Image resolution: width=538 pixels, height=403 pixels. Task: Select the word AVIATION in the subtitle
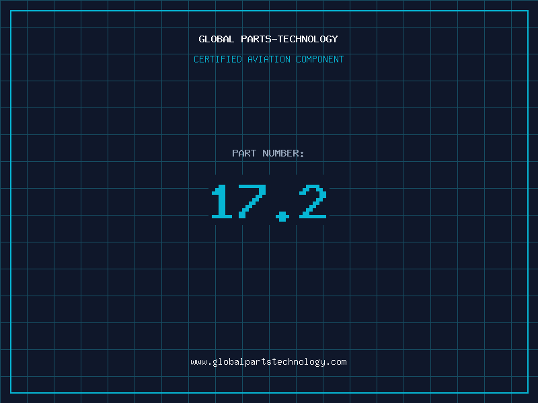point(268,59)
